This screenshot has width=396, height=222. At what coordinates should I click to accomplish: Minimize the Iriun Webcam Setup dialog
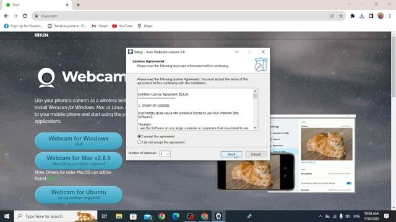pyautogui.click(x=236, y=52)
